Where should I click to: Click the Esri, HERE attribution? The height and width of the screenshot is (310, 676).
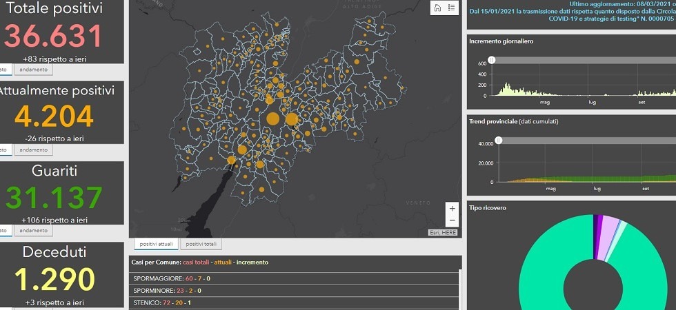pos(442,233)
